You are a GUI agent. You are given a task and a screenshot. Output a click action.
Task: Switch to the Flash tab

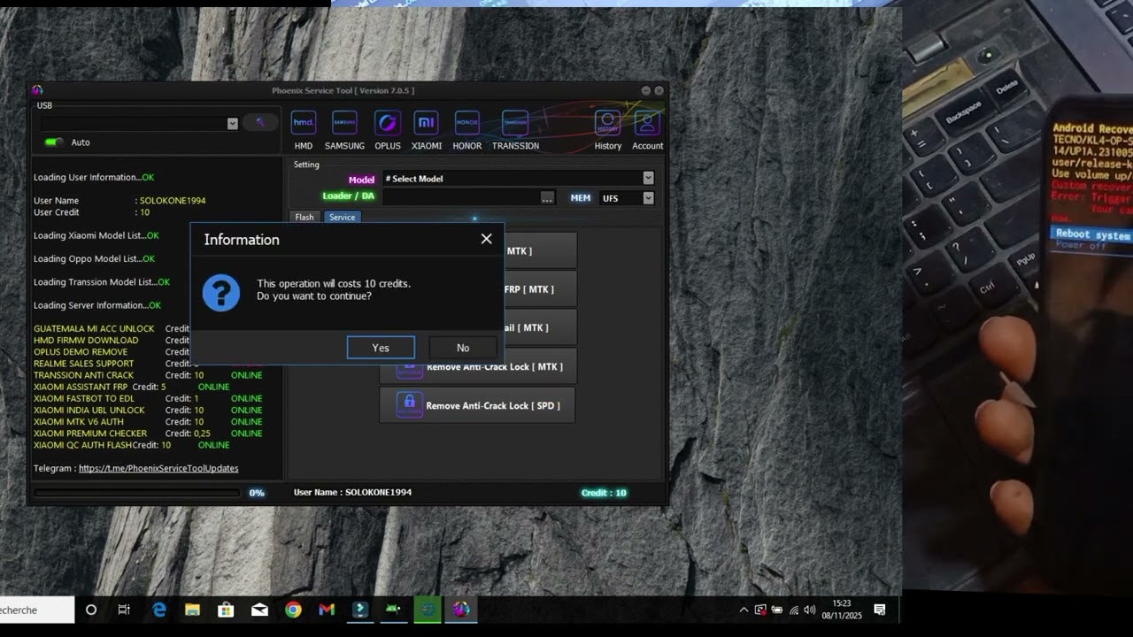[304, 217]
